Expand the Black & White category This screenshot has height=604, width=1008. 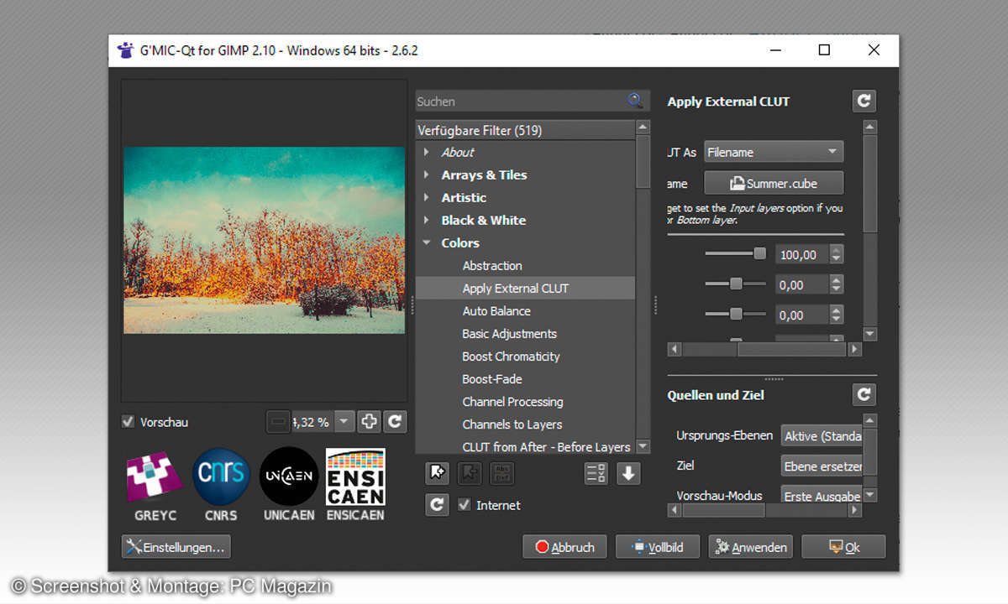point(427,220)
